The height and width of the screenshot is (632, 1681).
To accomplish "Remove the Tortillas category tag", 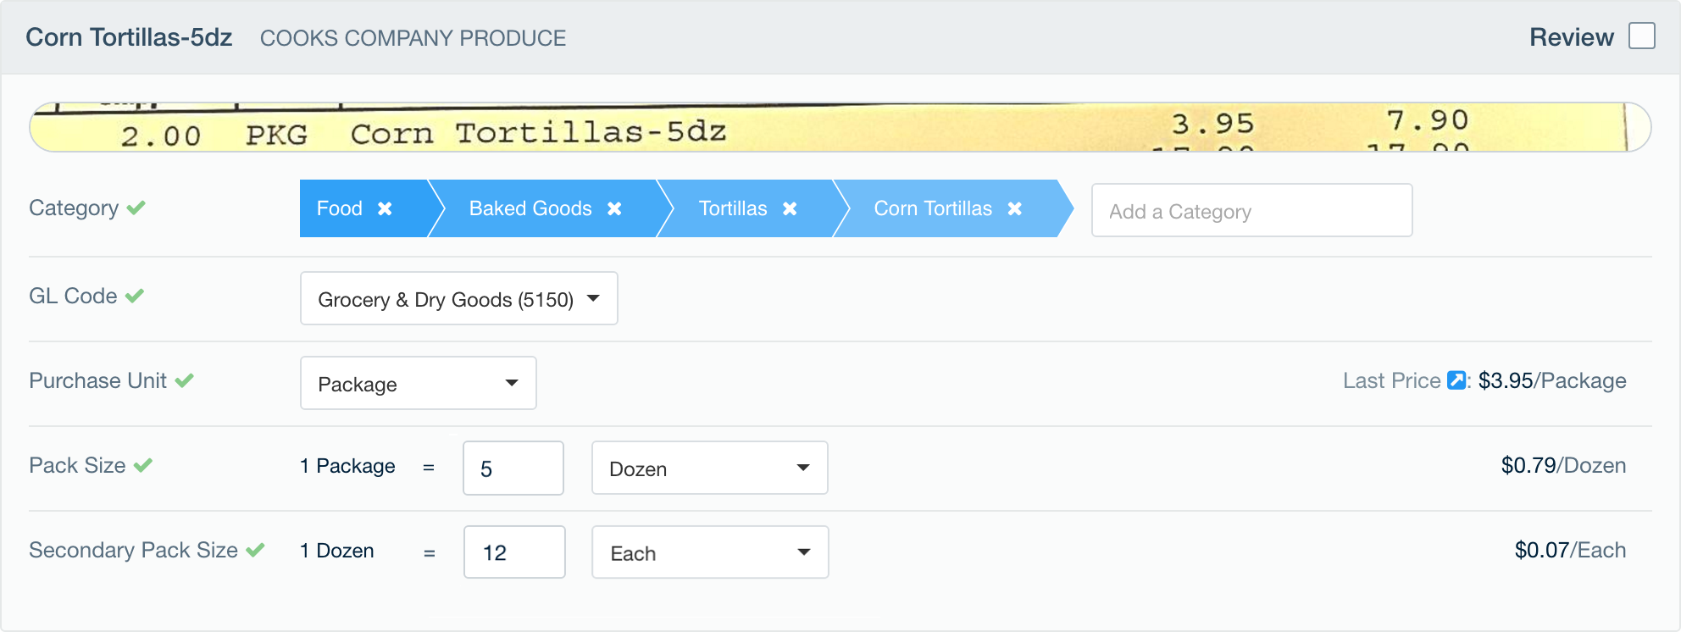I will pos(790,208).
